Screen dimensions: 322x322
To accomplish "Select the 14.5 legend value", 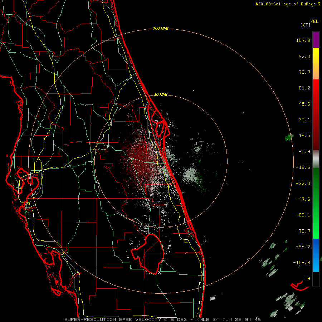I will click(x=304, y=136).
